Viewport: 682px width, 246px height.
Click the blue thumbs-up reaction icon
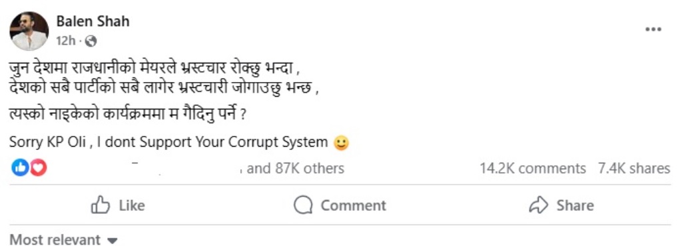coord(20,168)
